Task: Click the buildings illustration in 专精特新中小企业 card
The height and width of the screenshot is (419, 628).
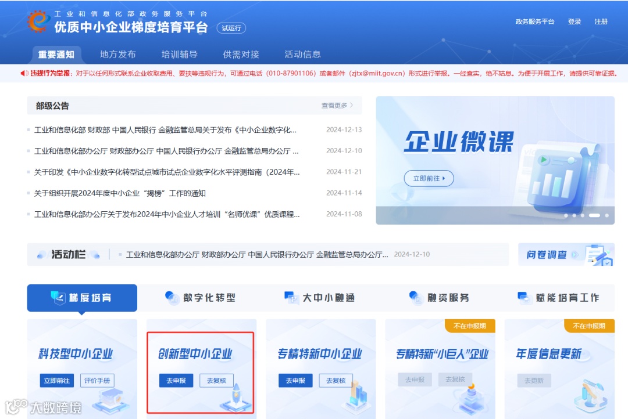Action: 357,396
